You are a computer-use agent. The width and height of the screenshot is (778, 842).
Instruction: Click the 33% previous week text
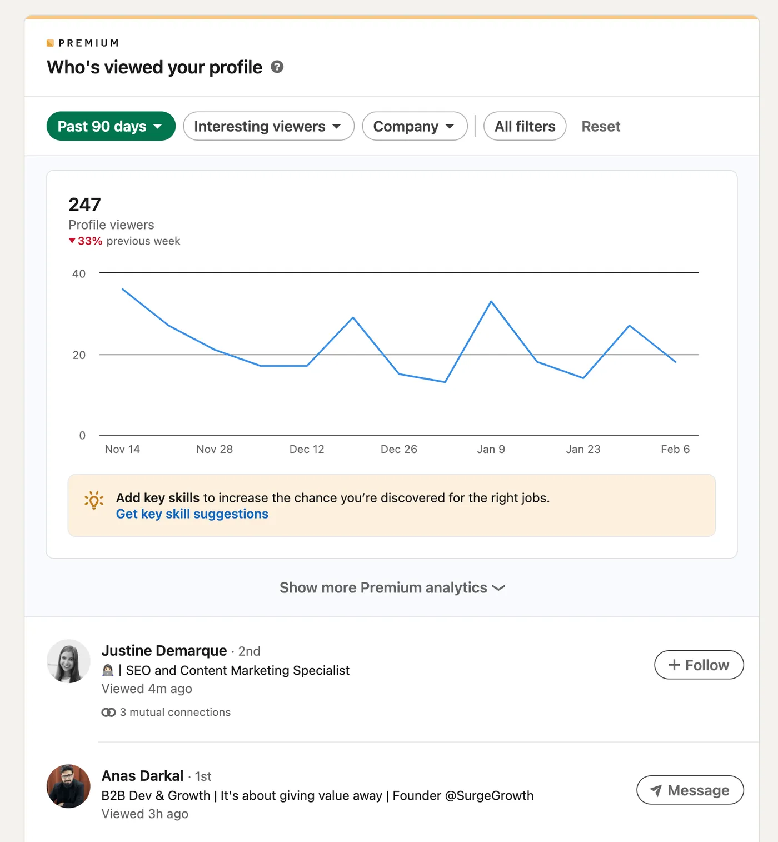click(129, 241)
